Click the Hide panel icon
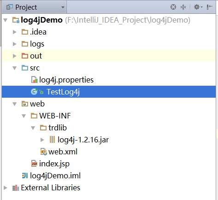This screenshot has height=200, width=218. (209, 7)
